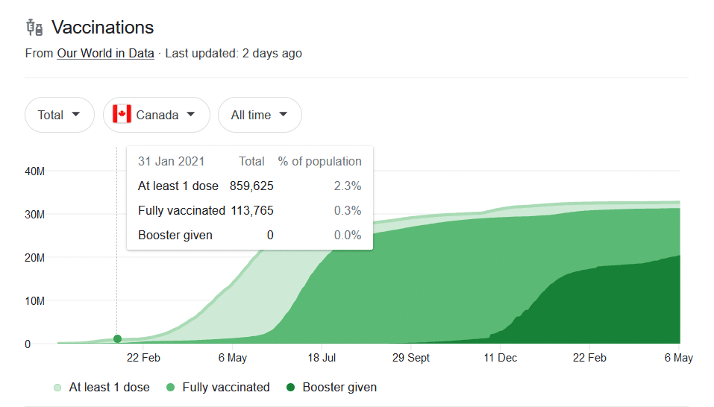Open the Canada country selector
The image size is (714, 407).
point(157,115)
